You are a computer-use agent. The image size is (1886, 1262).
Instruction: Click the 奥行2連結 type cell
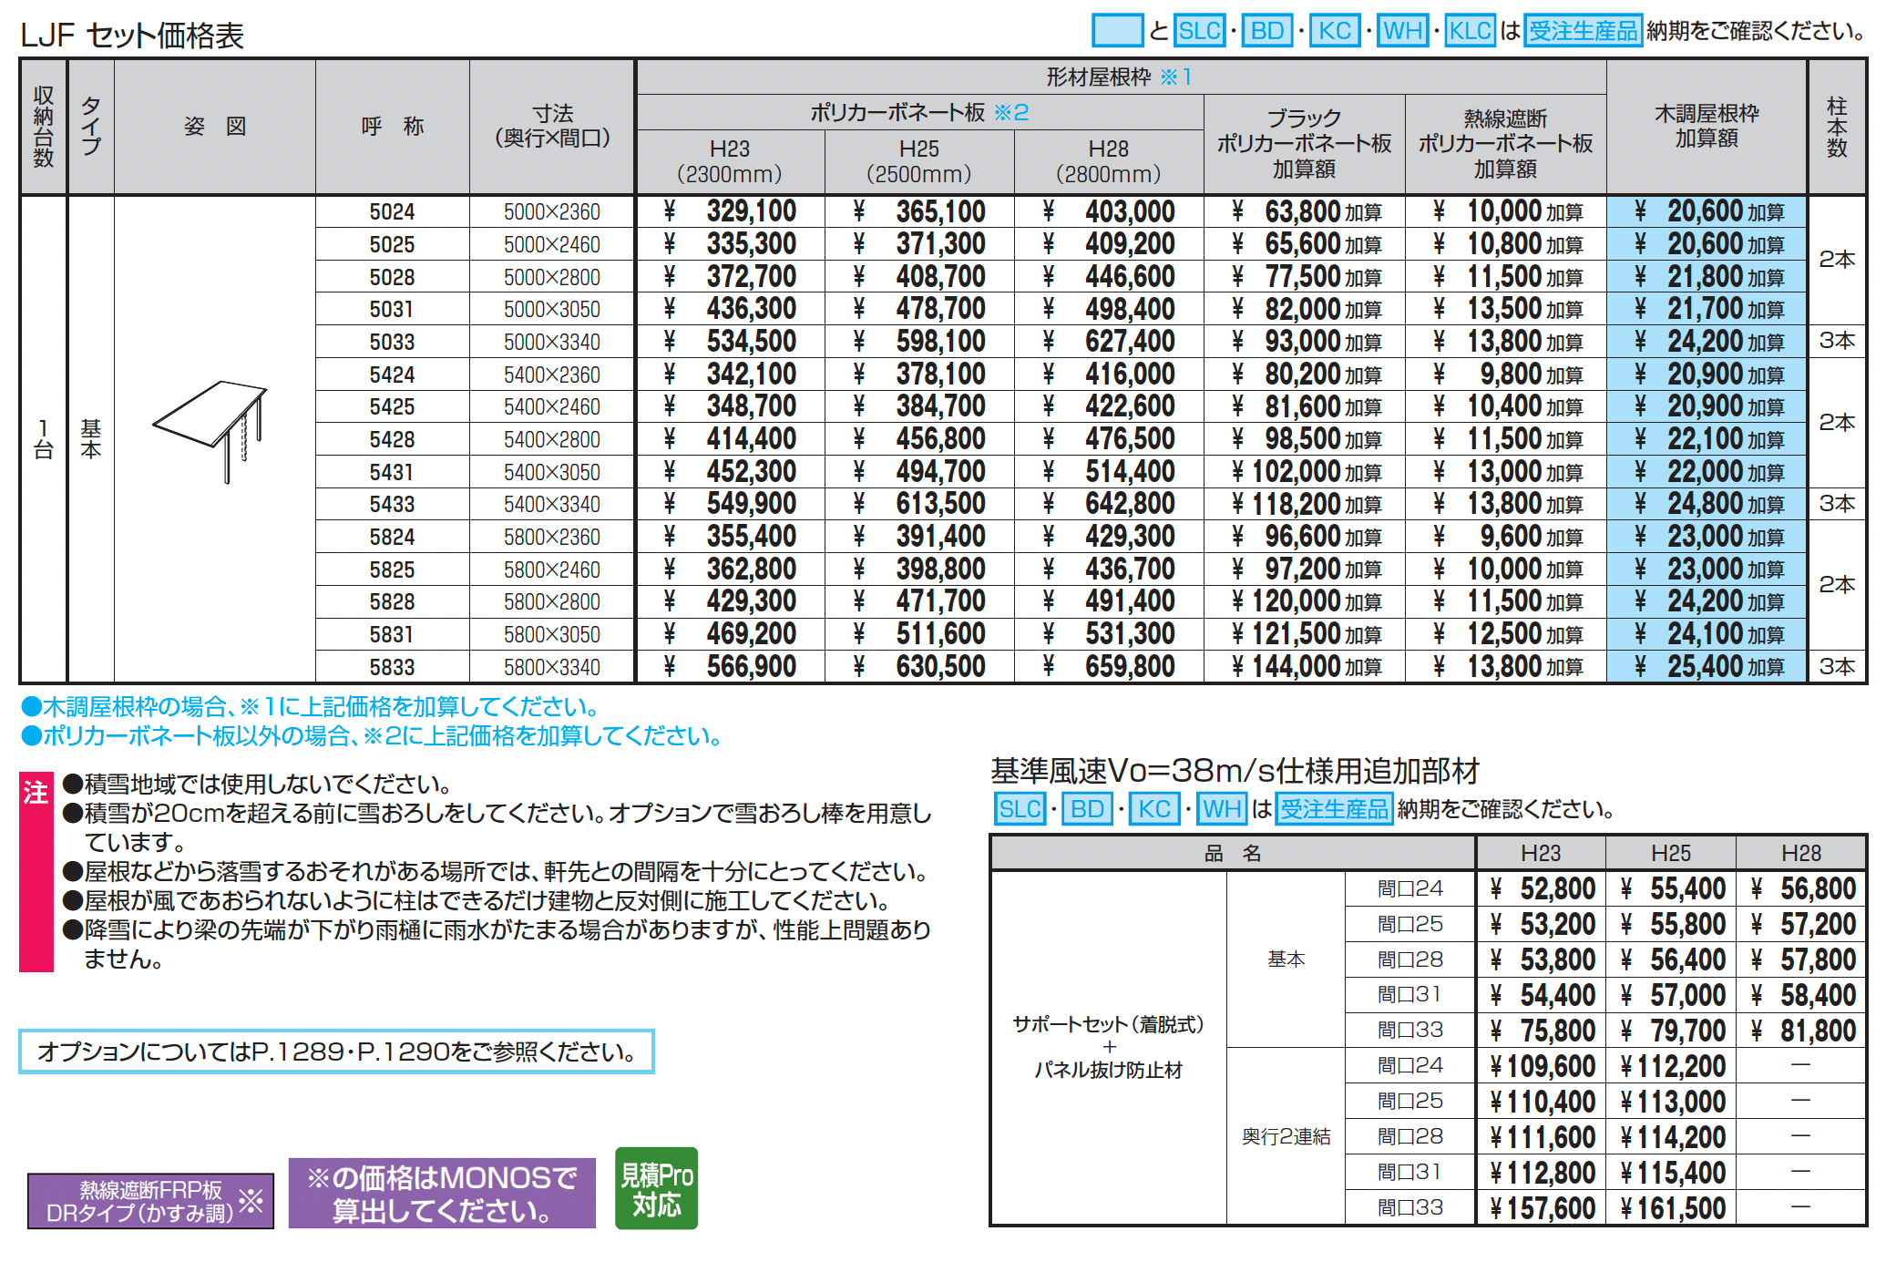pyautogui.click(x=1286, y=1136)
